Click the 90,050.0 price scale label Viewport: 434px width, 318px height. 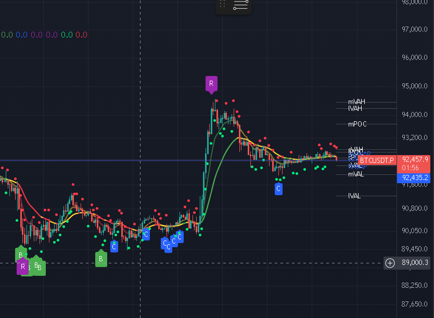[415, 231]
